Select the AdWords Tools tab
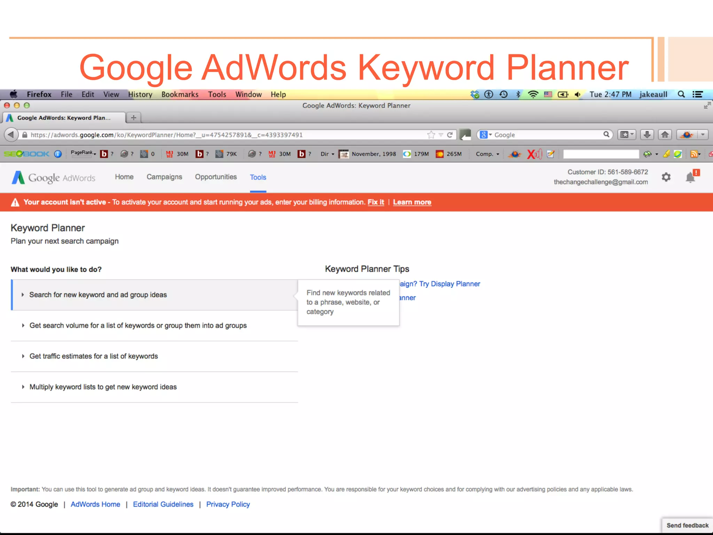Screen dimensions: 713x535 tap(258, 177)
